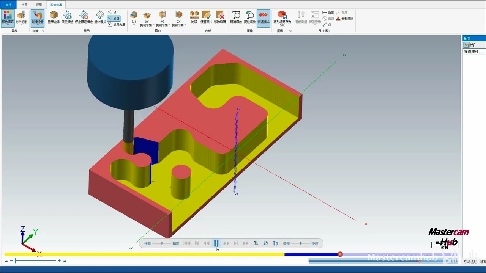The image size is (486, 273).
Task: Click save icon in report panel
Action: tap(472, 45)
